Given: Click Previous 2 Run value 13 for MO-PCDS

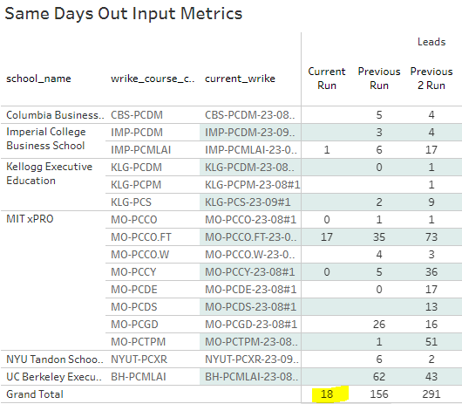Looking at the screenshot, I should tap(431, 307).
